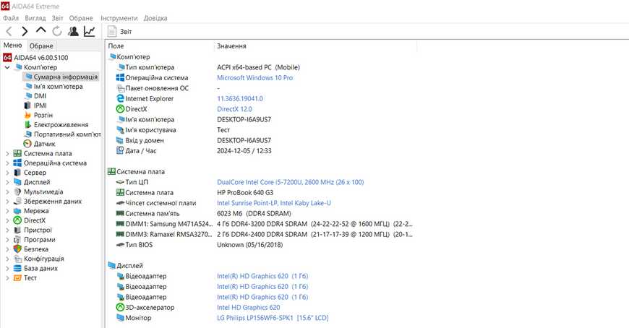
Task: Click the Датчик sensor icon
Action: click(x=27, y=144)
